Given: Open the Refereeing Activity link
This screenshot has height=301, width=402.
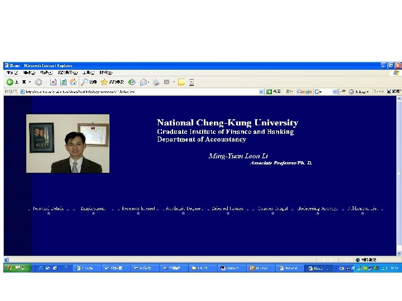Looking at the screenshot, I should click(317, 208).
